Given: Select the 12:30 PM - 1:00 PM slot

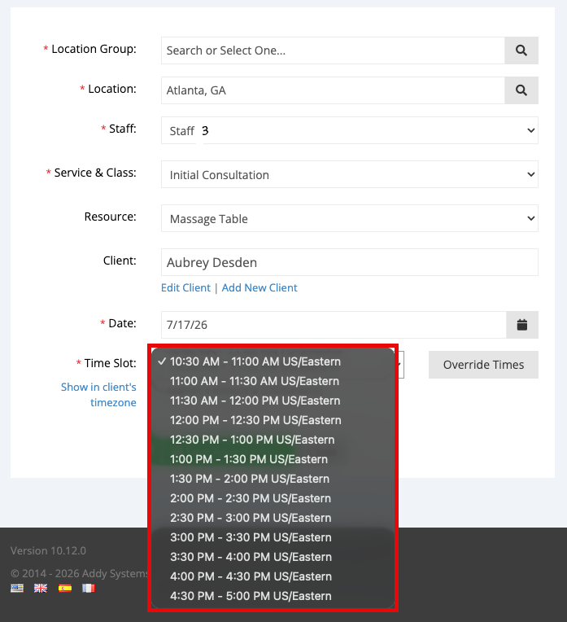Looking at the screenshot, I should click(273, 440).
